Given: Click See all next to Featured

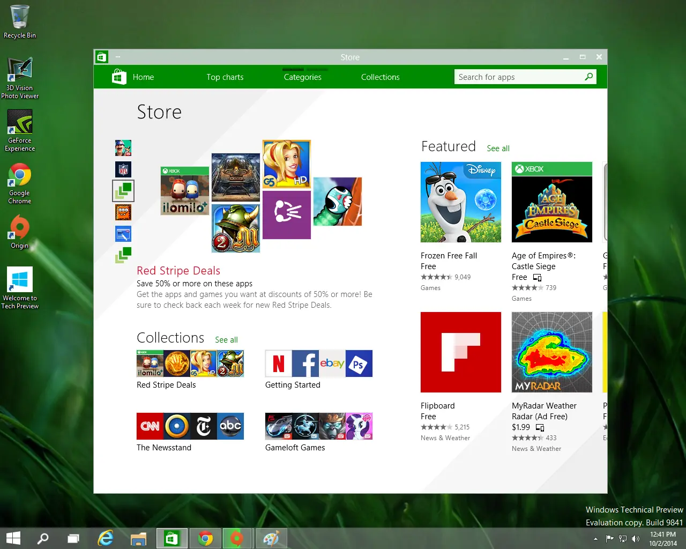Looking at the screenshot, I should point(498,149).
